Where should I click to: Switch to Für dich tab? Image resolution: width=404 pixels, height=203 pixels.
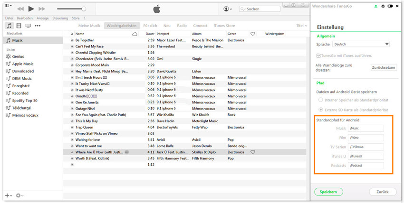click(x=150, y=26)
